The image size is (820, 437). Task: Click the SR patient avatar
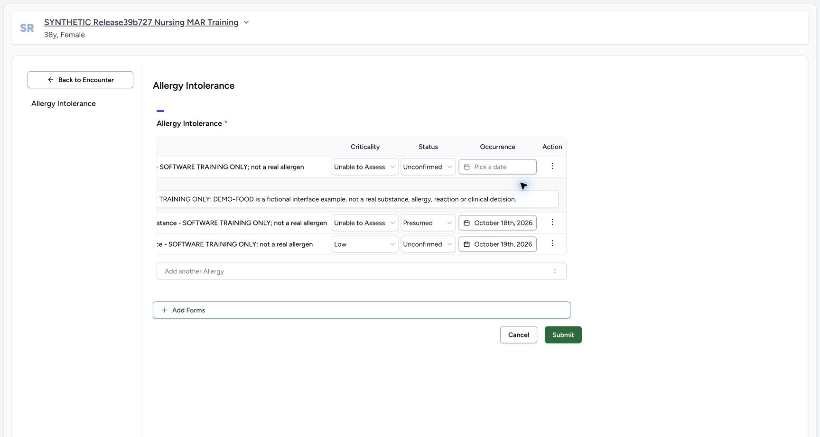coord(27,28)
